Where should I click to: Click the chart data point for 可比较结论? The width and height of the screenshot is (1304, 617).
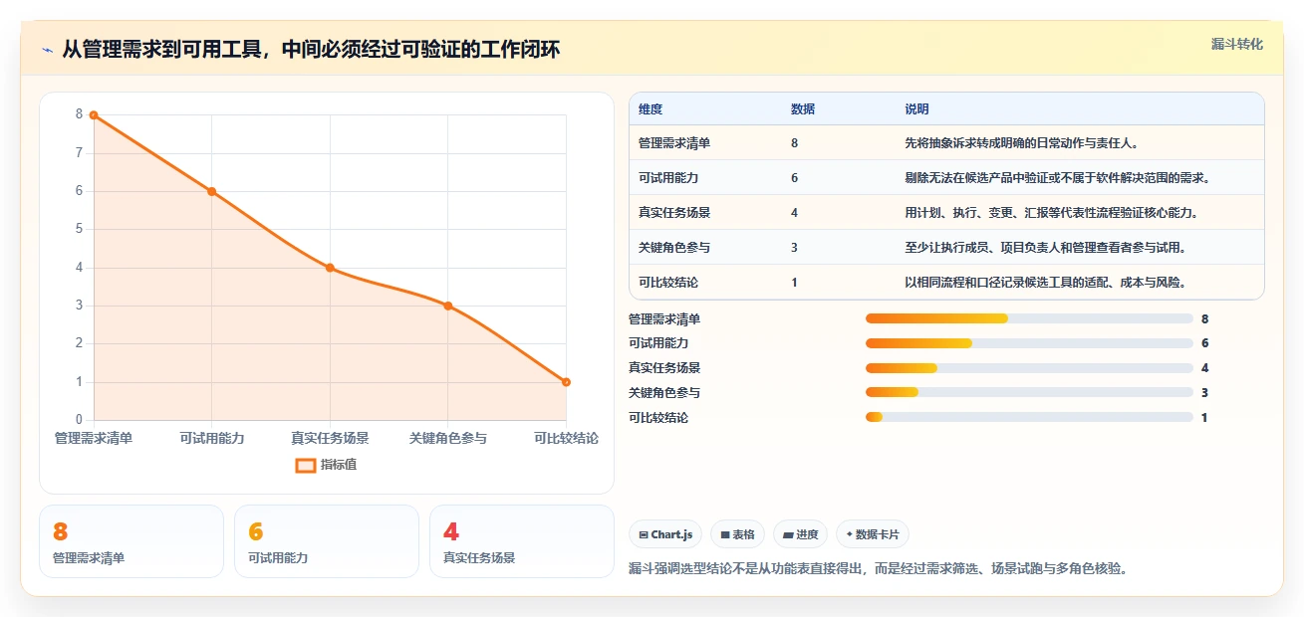(566, 382)
